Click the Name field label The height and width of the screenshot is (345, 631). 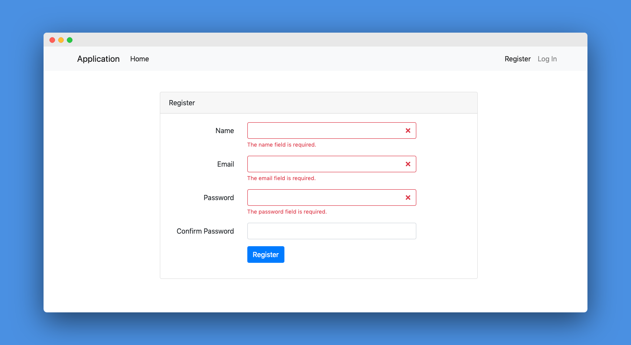click(225, 131)
